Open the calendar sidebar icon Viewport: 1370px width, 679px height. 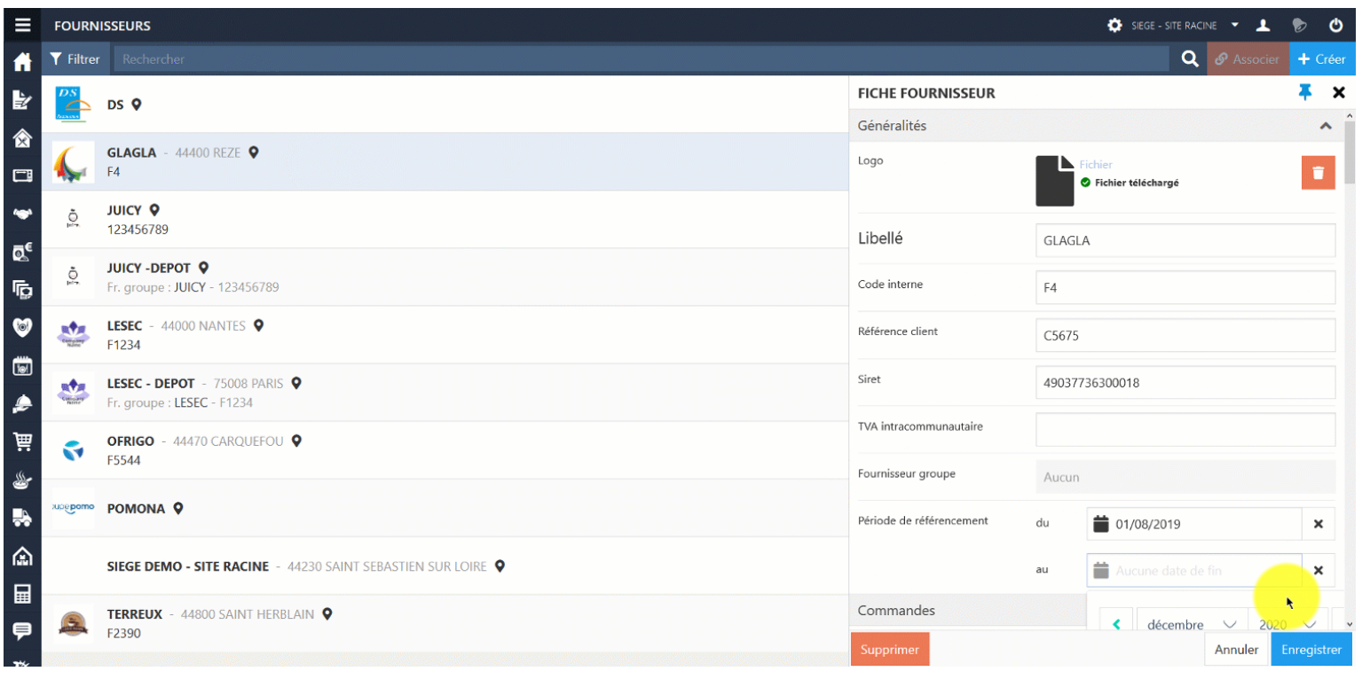22,365
